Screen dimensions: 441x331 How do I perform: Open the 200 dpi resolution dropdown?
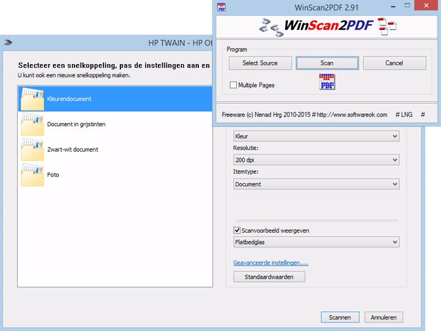click(317, 160)
